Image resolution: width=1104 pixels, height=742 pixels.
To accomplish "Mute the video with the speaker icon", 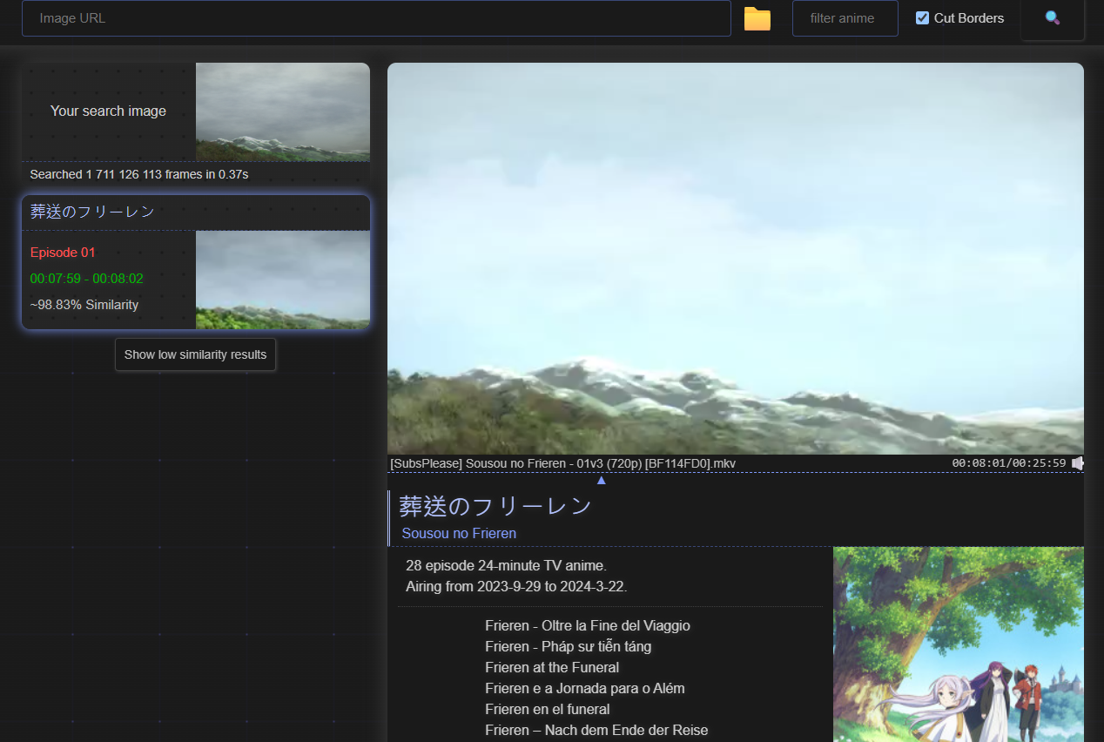I will pyautogui.click(x=1078, y=463).
